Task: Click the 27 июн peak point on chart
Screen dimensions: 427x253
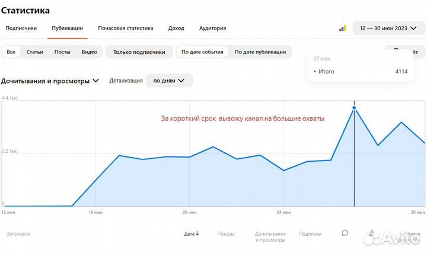Action: coord(354,108)
